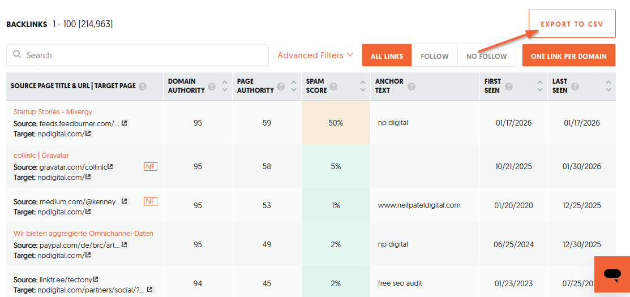This screenshot has width=630, height=297.
Task: Open help icon beside Page Authority
Action: (x=281, y=87)
